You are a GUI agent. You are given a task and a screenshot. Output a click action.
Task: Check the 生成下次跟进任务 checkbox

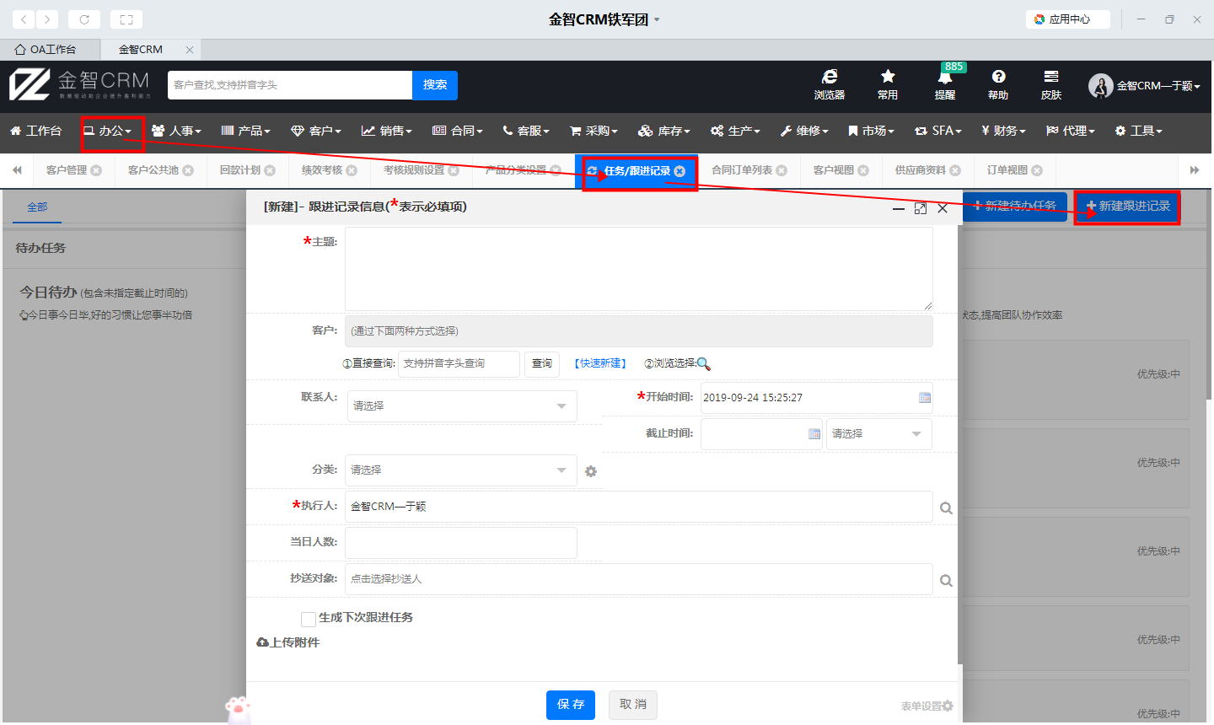309,620
